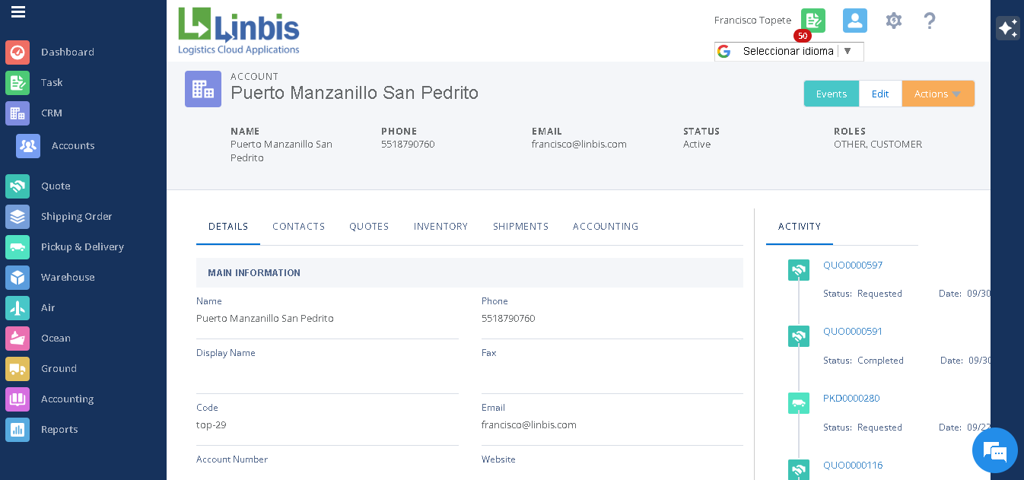Click the PKD0000280 activity truck icon
Image resolution: width=1024 pixels, height=480 pixels.
799,403
